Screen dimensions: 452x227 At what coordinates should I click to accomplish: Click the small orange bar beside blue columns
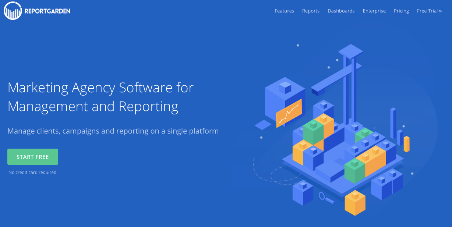406,144
